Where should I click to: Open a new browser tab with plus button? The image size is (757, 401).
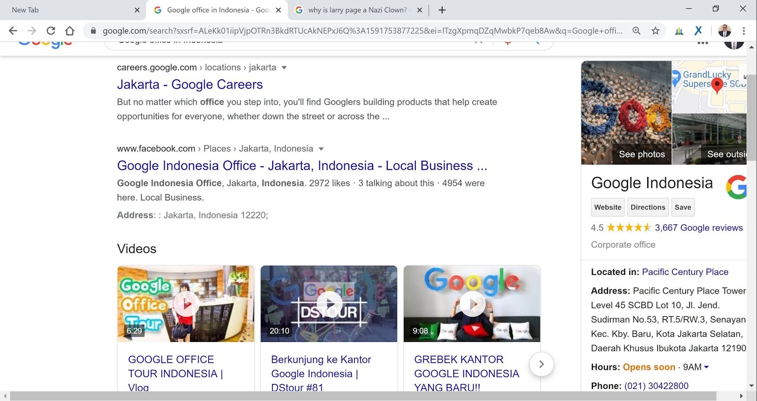pos(442,10)
